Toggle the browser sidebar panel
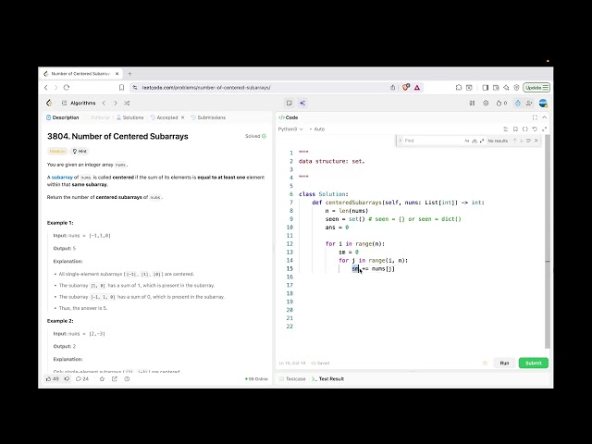The width and height of the screenshot is (592, 444). click(x=485, y=88)
